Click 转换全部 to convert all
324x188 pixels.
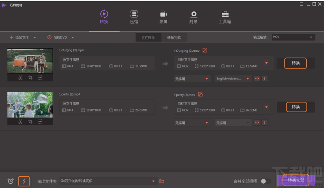[x=296, y=180]
